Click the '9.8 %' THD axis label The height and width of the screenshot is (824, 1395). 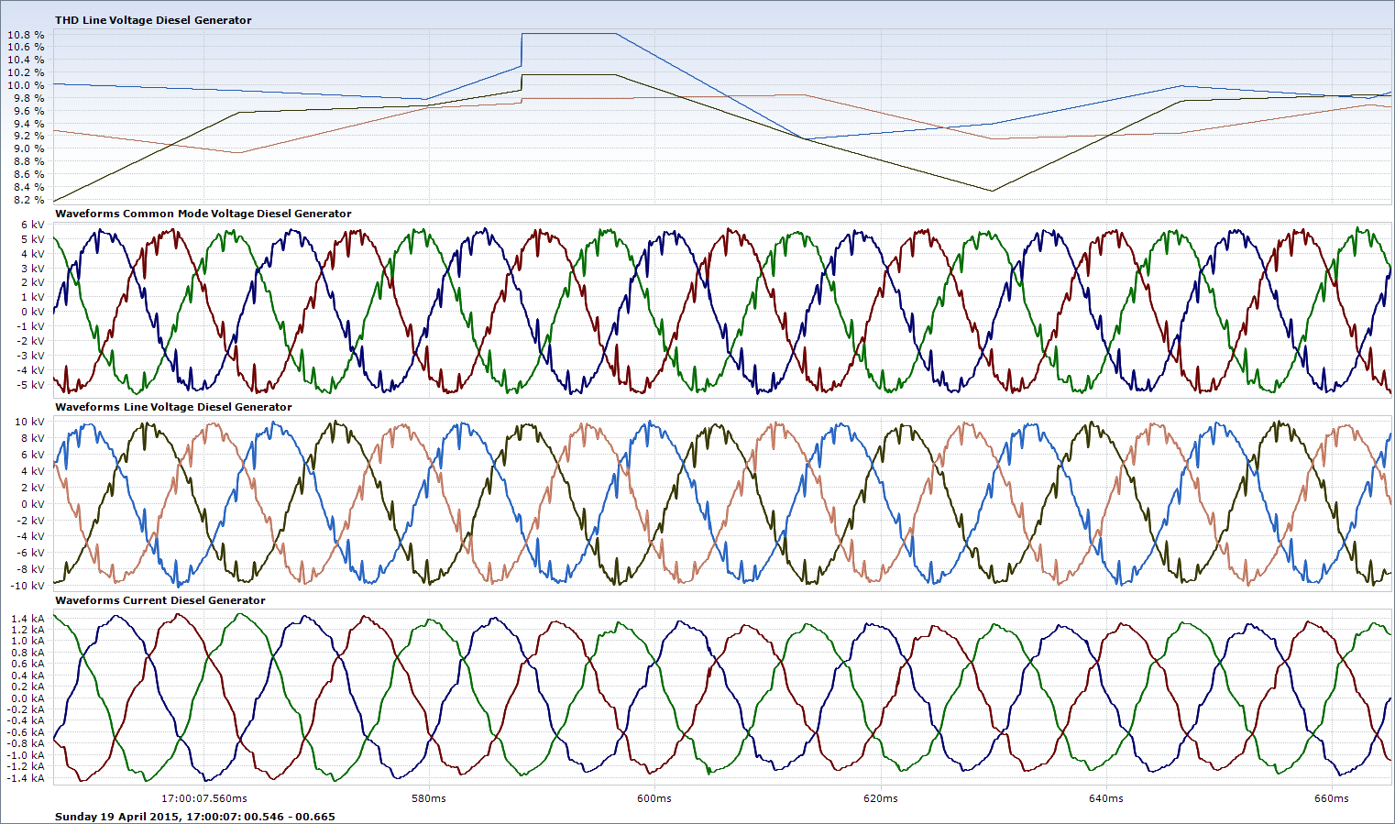tap(28, 98)
